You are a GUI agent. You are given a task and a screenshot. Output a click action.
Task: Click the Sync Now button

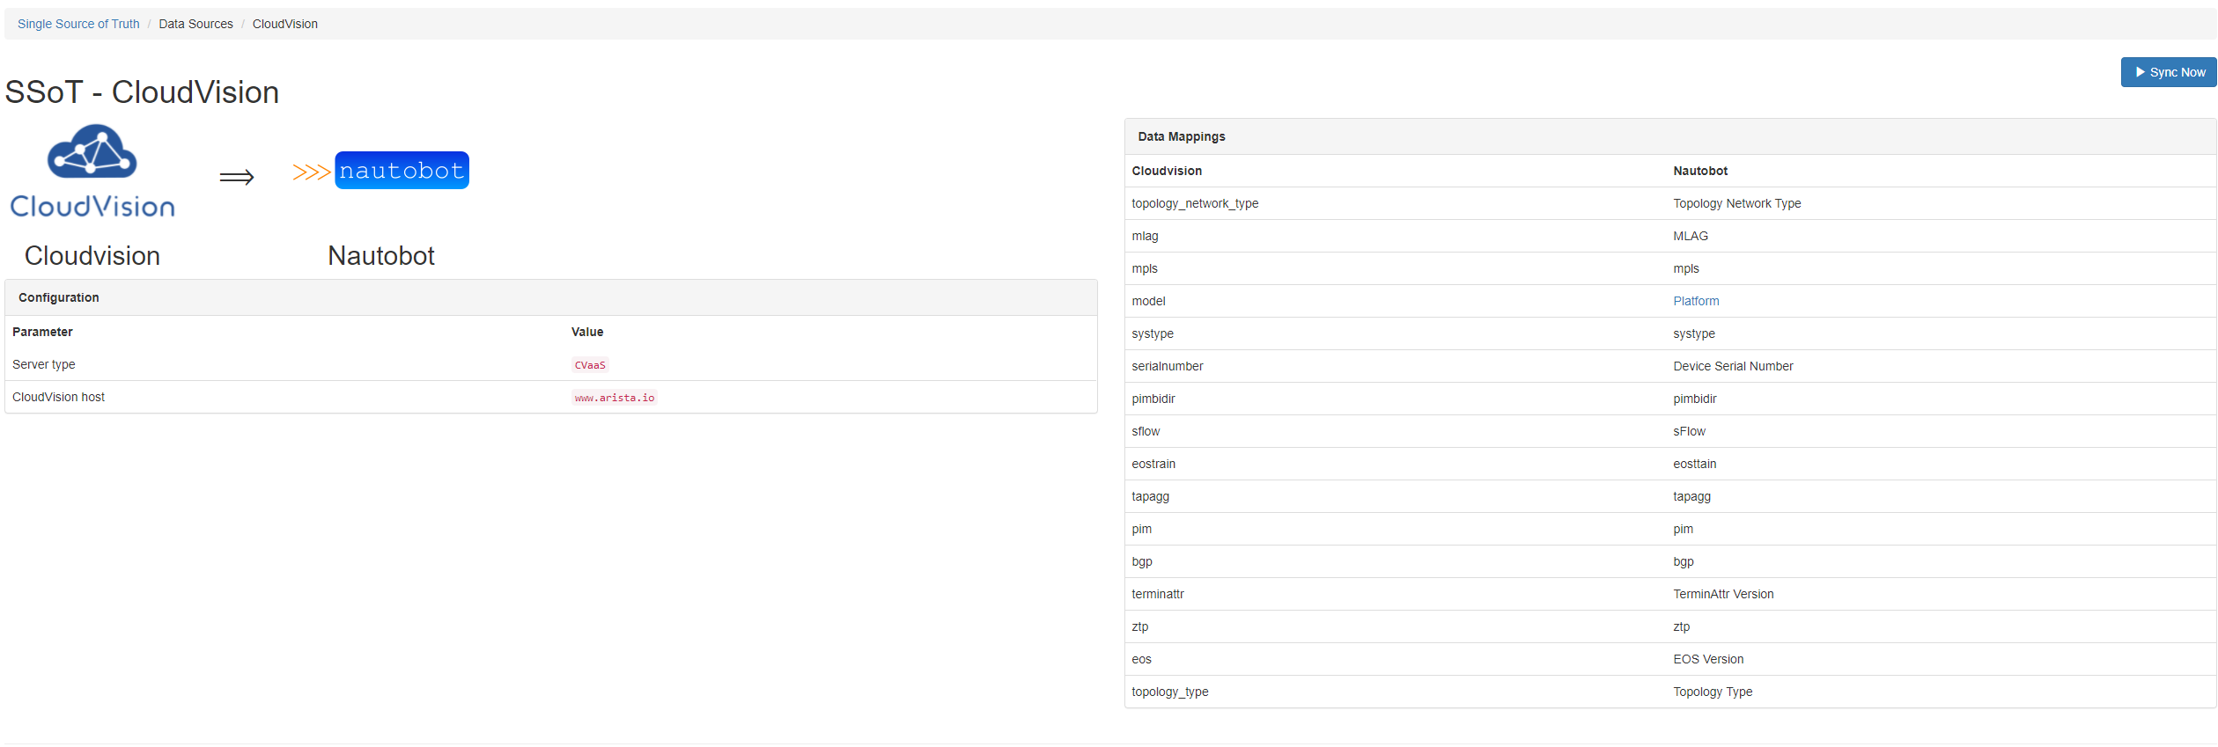click(2168, 72)
